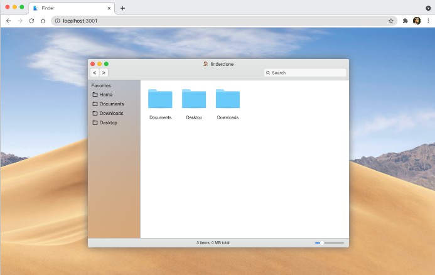435x275 pixels.
Task: Select Desktop in Favorites sidebar
Action: 108,123
